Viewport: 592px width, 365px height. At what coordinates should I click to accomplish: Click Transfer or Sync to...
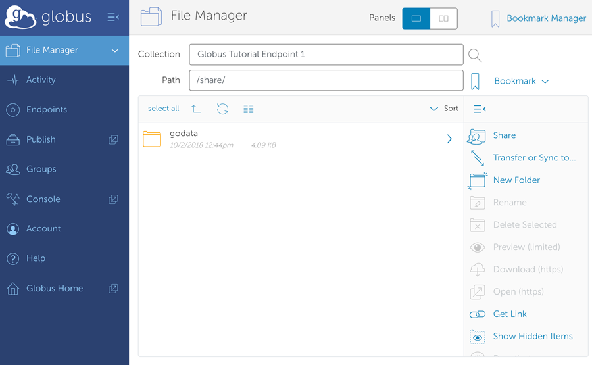(534, 158)
